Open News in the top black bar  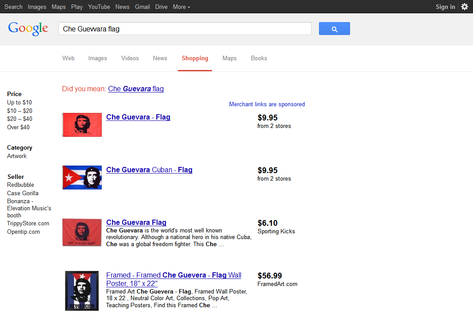pyautogui.click(x=122, y=7)
